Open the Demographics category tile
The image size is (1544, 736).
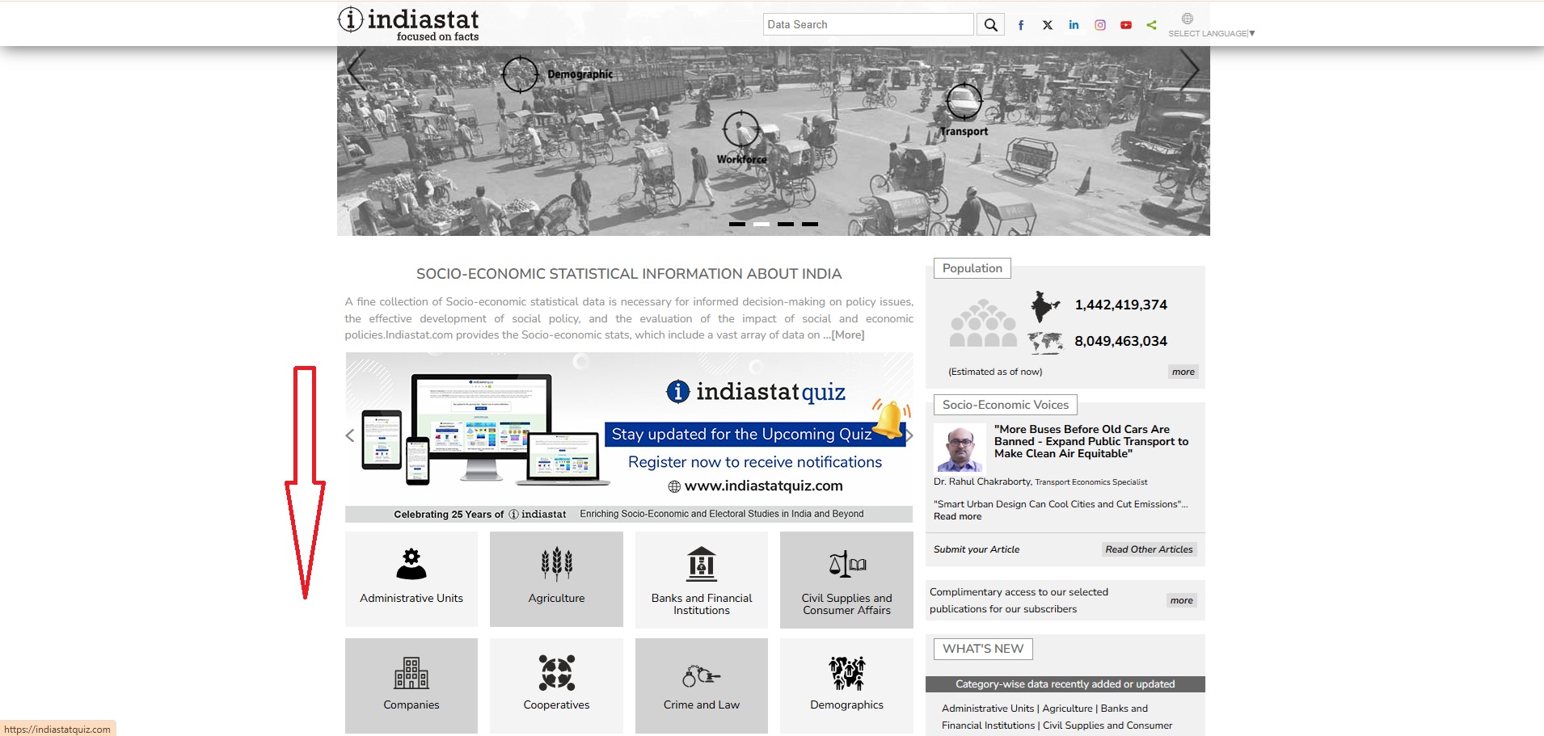(x=846, y=685)
